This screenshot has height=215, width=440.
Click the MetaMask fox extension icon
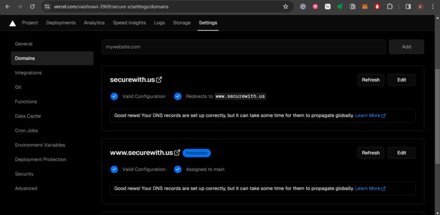click(365, 7)
